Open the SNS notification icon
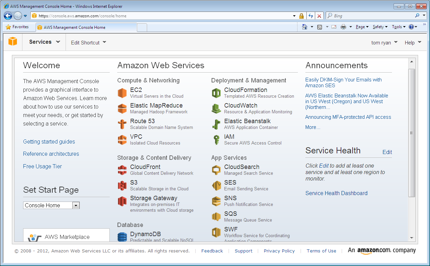Screen dimensions: 430x266 pyautogui.click(x=216, y=201)
